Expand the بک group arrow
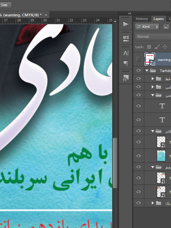 [x=152, y=203]
